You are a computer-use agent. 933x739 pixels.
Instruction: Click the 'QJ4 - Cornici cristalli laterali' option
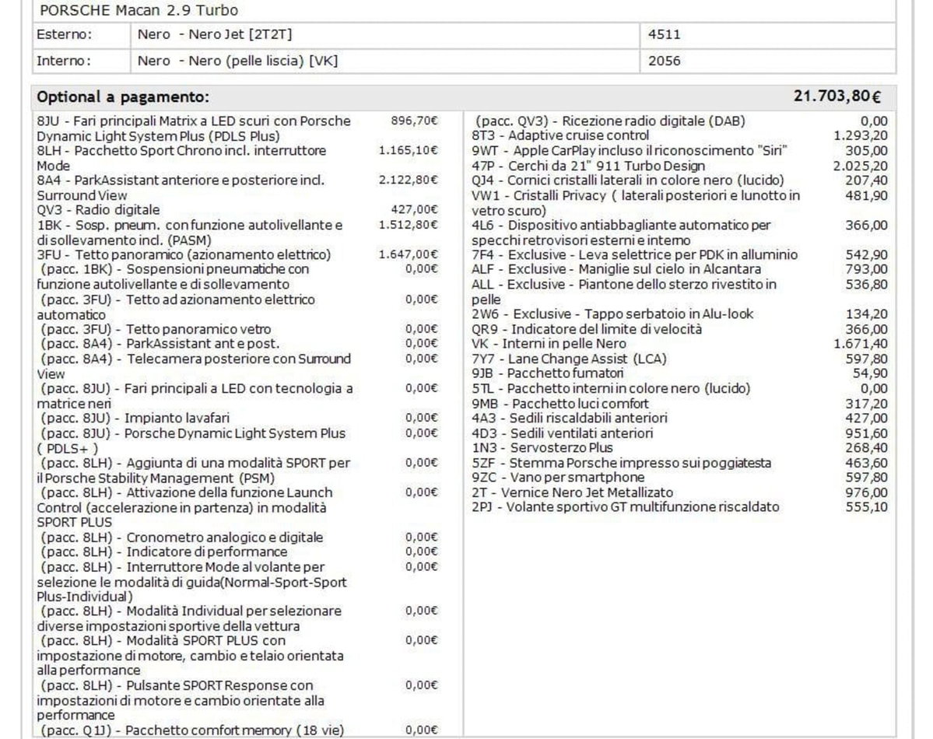point(628,180)
